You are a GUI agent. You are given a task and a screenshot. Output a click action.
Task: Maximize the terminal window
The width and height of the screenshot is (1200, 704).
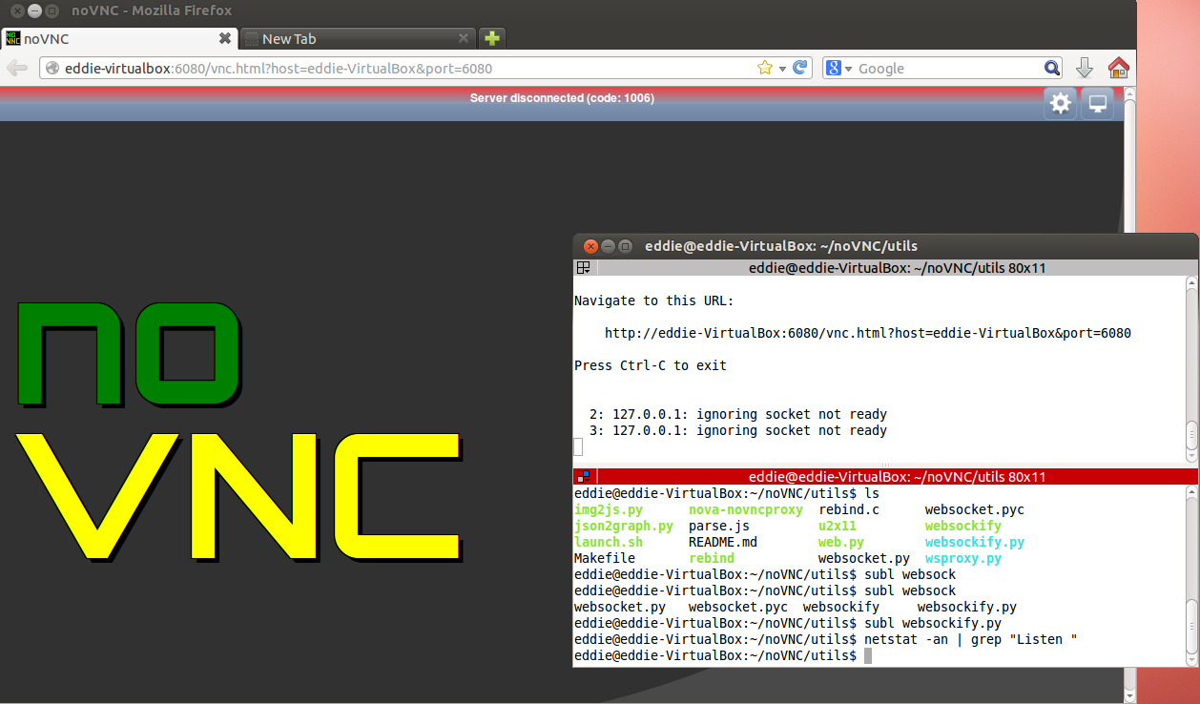pos(625,246)
